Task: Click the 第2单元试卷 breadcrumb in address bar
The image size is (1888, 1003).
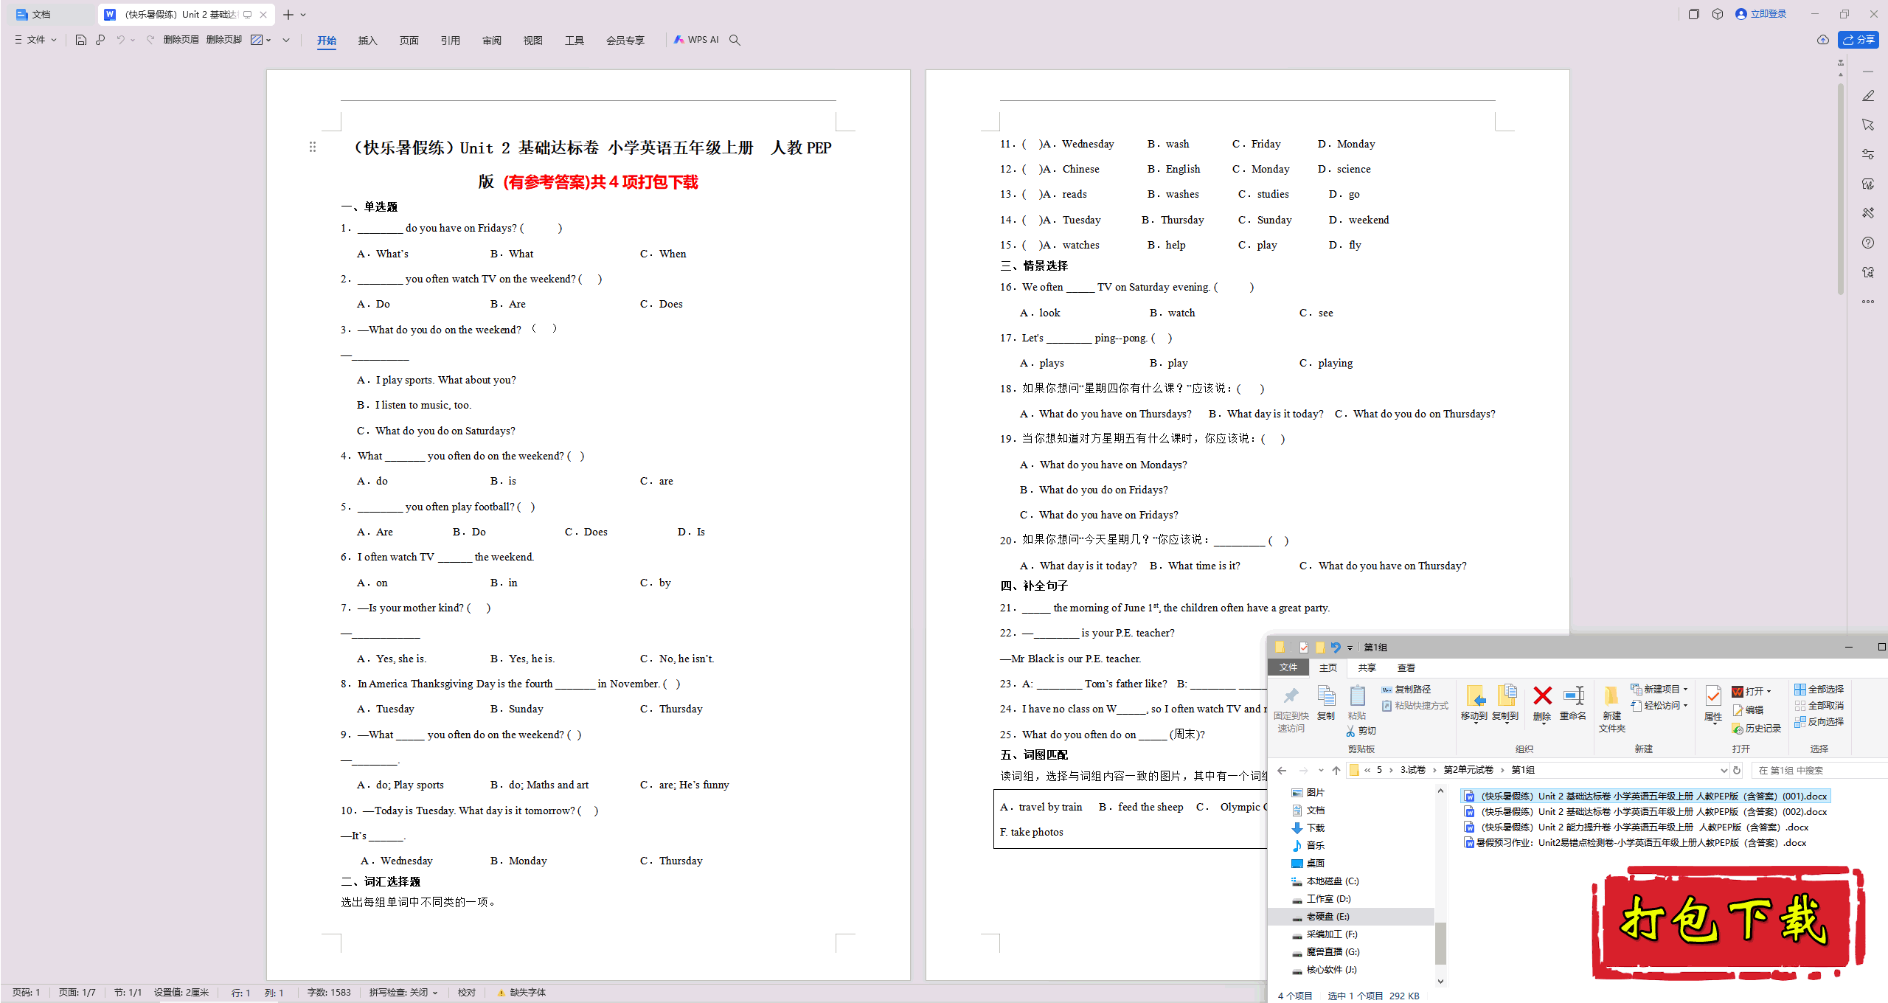Action: tap(1468, 770)
